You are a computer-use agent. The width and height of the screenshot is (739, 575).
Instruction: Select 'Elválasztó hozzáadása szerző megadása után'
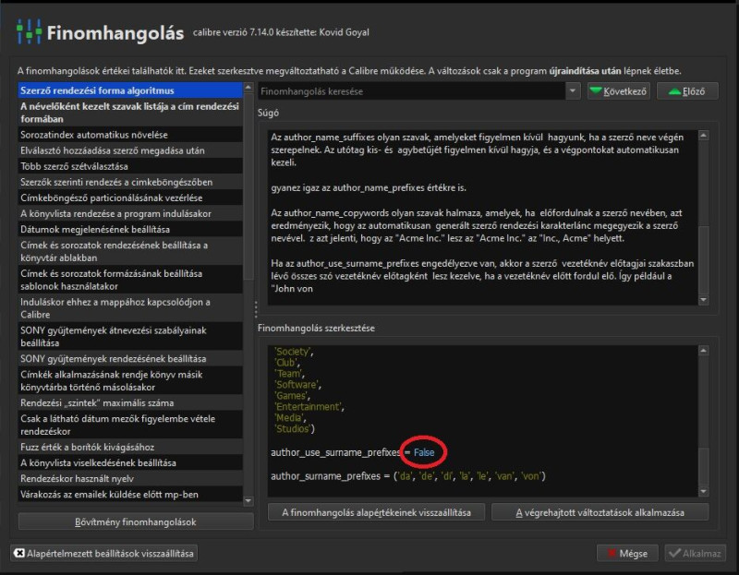[130, 150]
